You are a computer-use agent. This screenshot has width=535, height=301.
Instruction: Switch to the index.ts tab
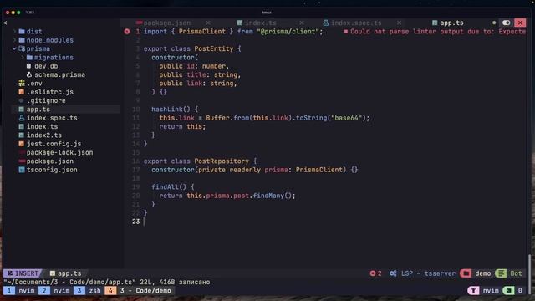pyautogui.click(x=260, y=23)
